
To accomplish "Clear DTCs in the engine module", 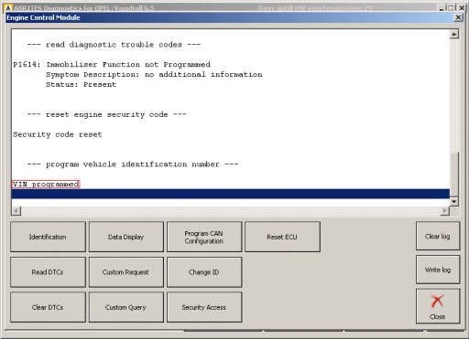I will coord(48,307).
